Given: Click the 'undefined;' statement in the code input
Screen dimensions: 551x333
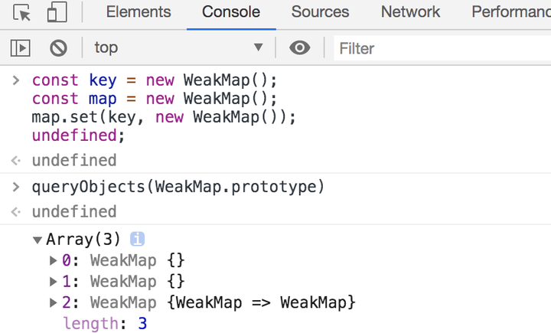Looking at the screenshot, I should coord(78,135).
